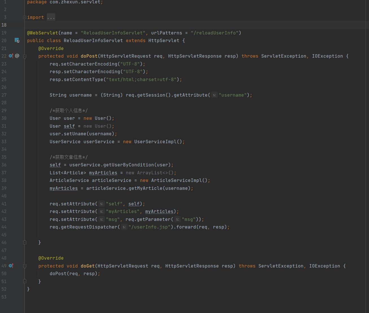Click the import keyword on line 3
Screen dimensions: 369x313
point(36,17)
